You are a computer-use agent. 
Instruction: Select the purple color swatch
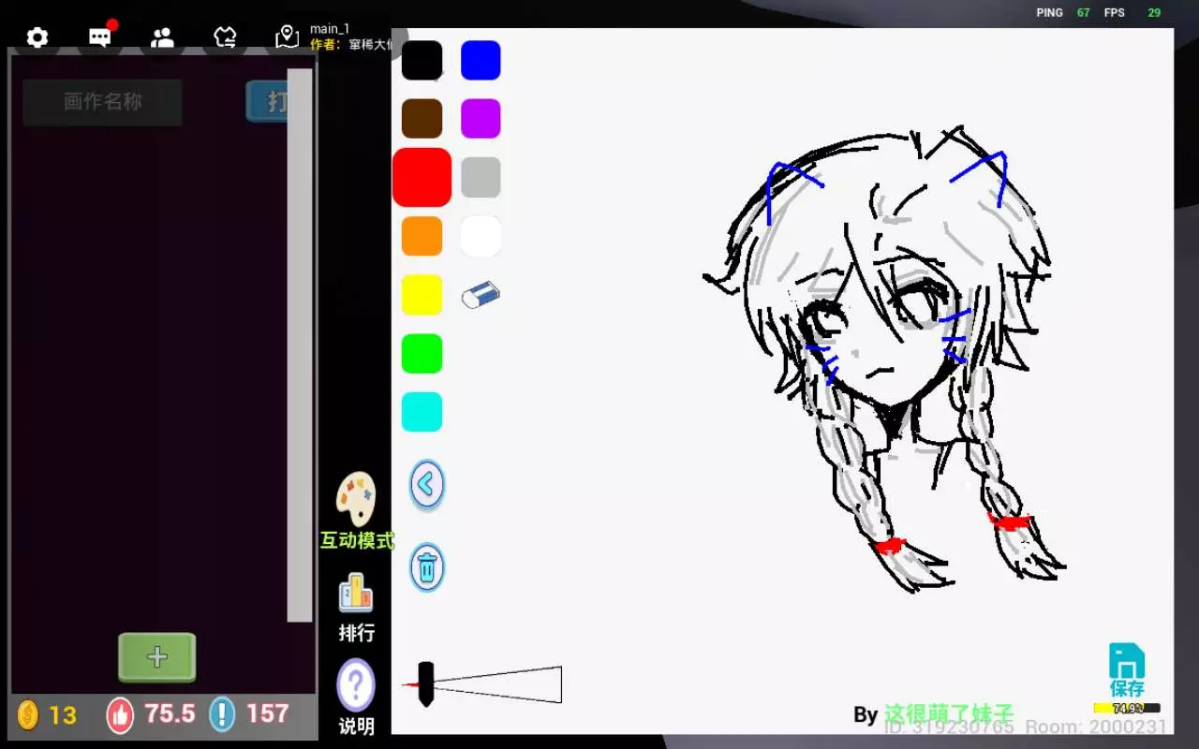click(x=481, y=119)
